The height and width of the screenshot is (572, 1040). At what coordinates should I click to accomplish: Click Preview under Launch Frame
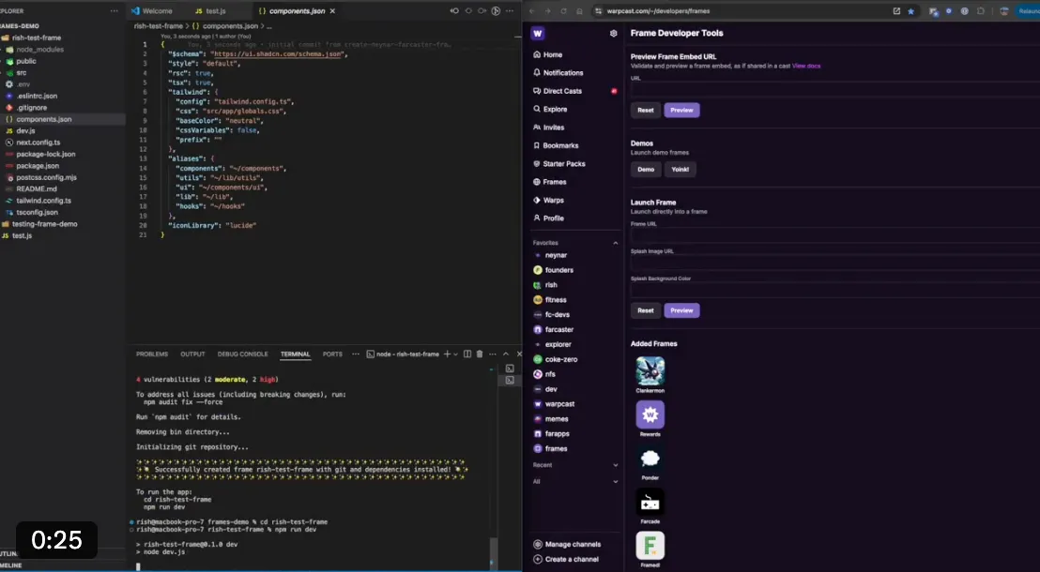(x=681, y=310)
